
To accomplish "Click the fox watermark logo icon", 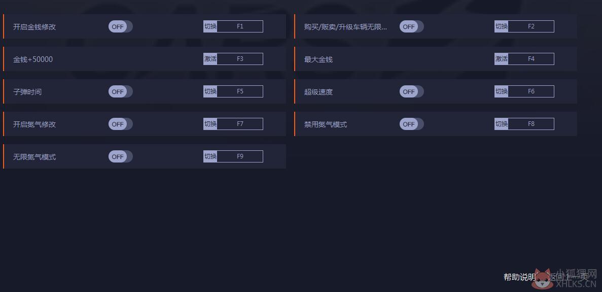I will pos(543,279).
